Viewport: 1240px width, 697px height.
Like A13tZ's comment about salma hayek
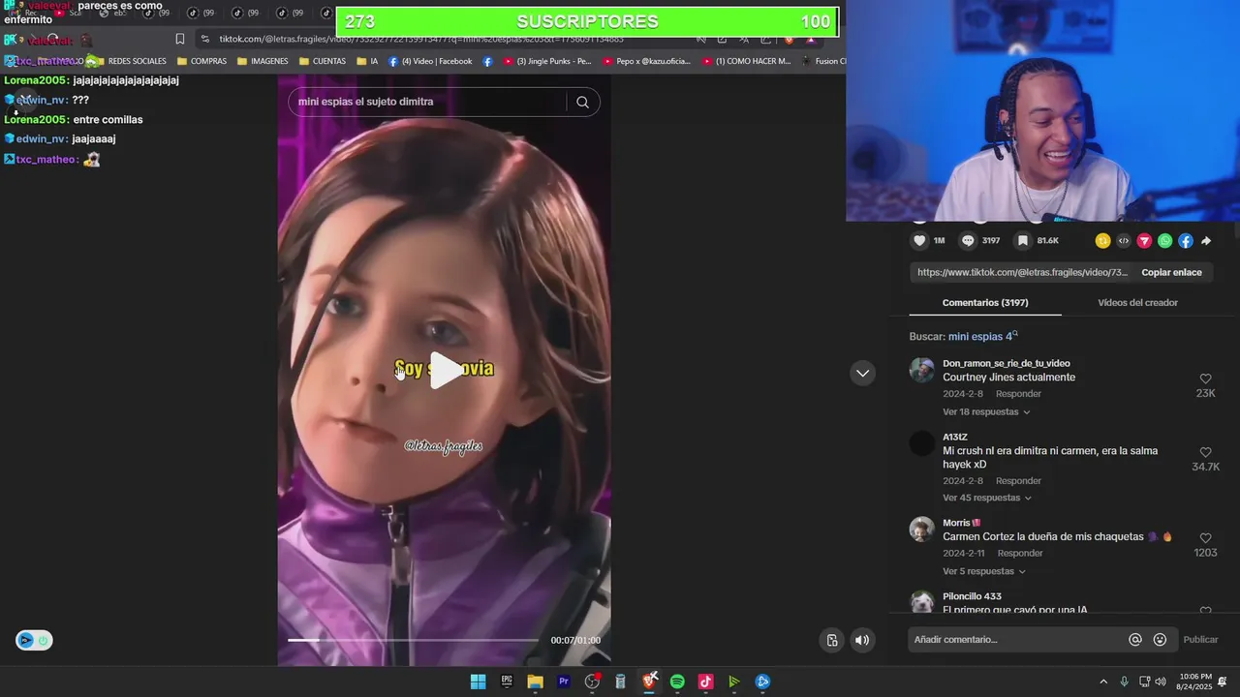(x=1205, y=452)
